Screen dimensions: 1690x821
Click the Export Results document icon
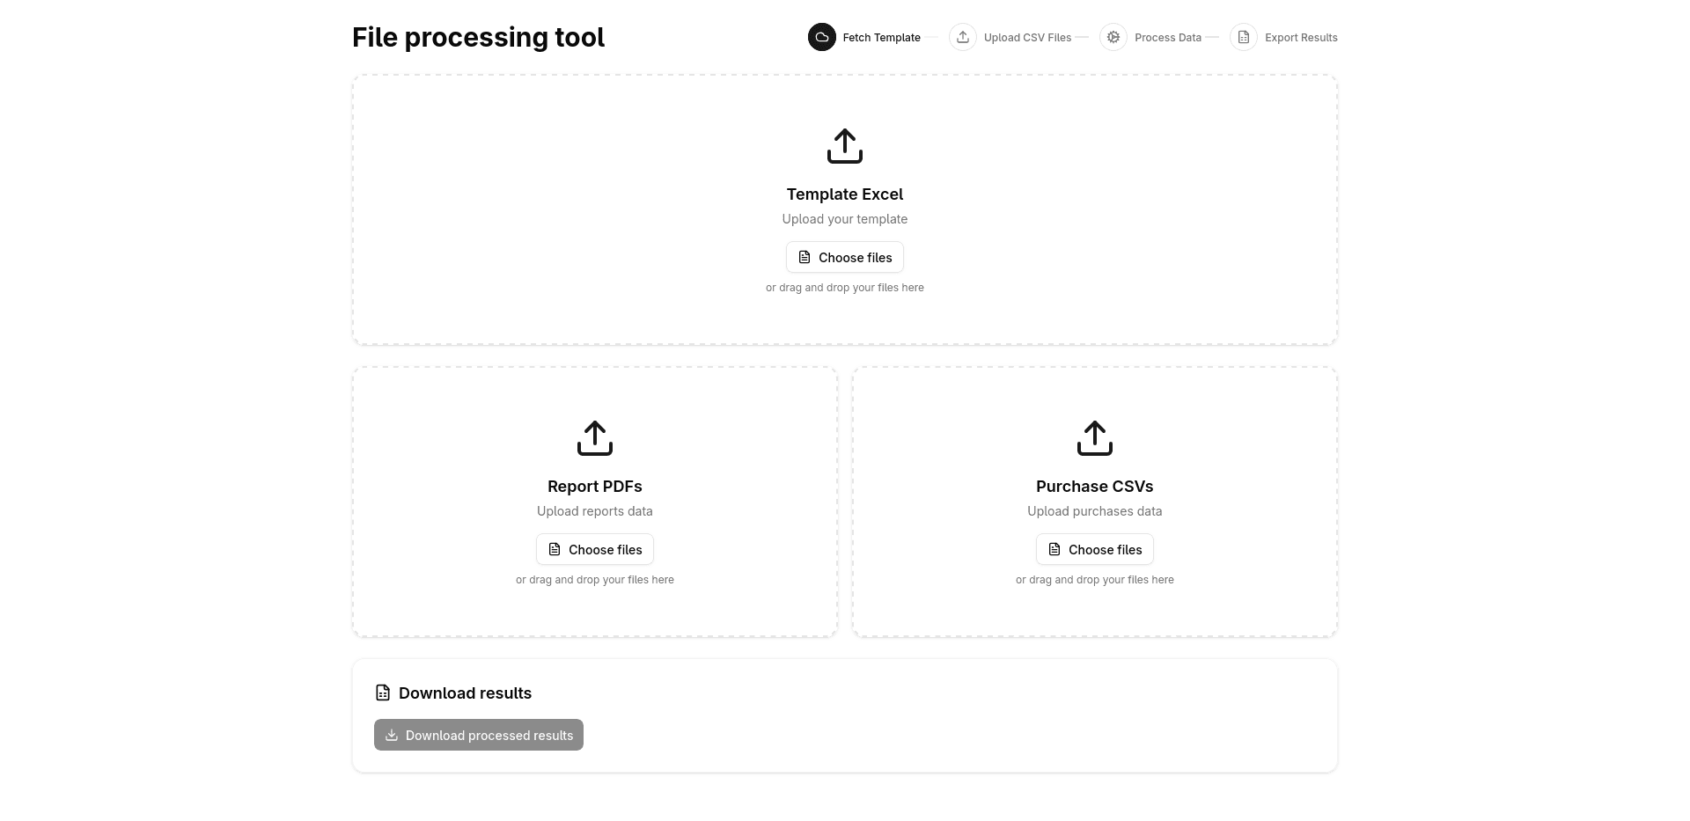[1244, 37]
